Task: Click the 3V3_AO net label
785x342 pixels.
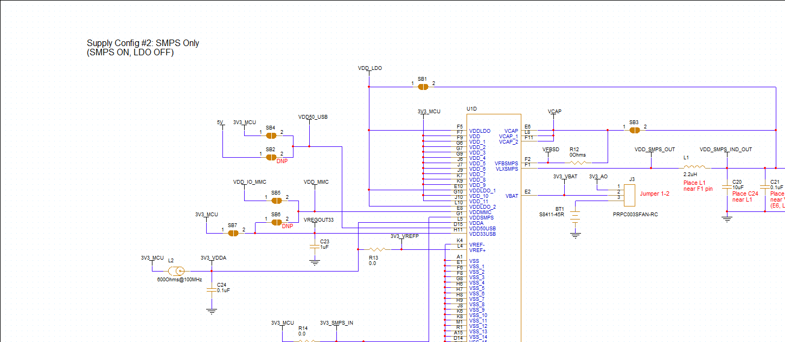Action: [598, 177]
